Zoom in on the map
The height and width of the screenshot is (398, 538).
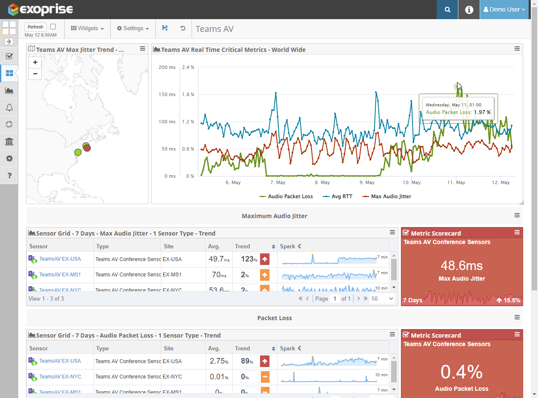coord(35,63)
